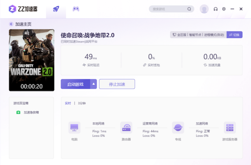Click the ZZ加速器 logo

(x=23, y=9)
